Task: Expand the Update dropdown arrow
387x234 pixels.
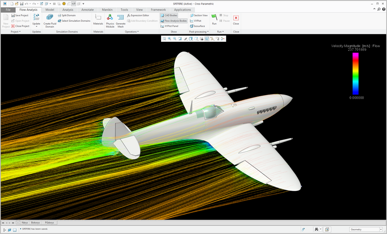Action: 36,26
